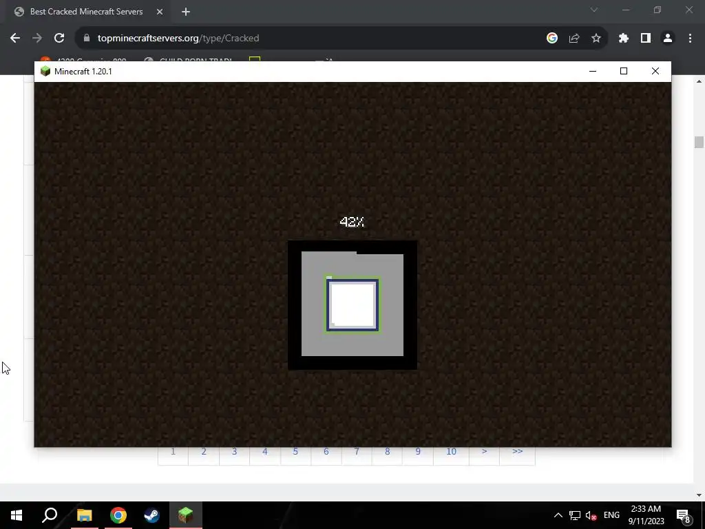Switch to Chrome from the taskbar
The height and width of the screenshot is (529, 705).
pos(118,515)
